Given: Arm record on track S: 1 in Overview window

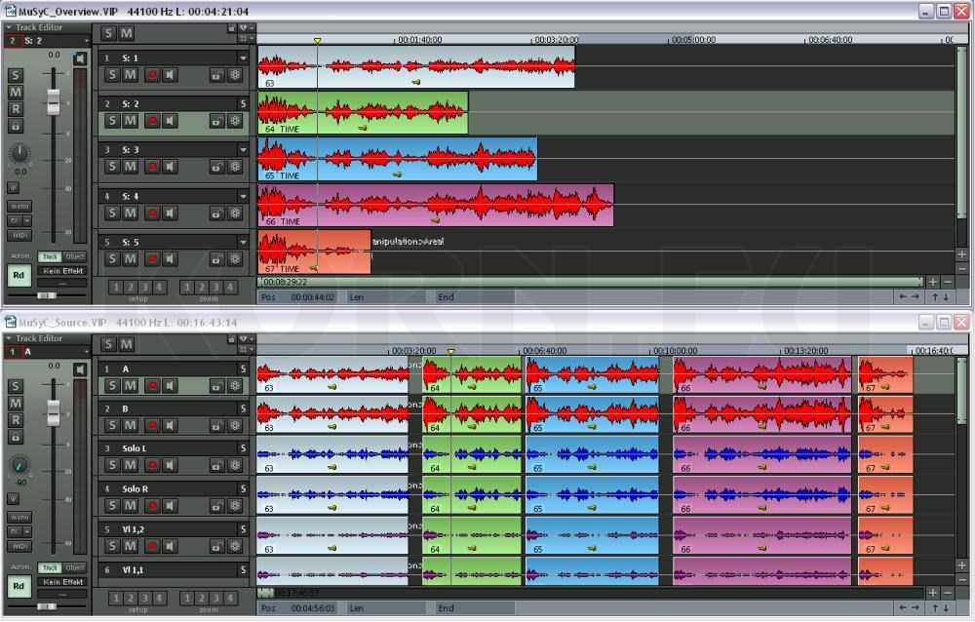Looking at the screenshot, I should tap(152, 75).
